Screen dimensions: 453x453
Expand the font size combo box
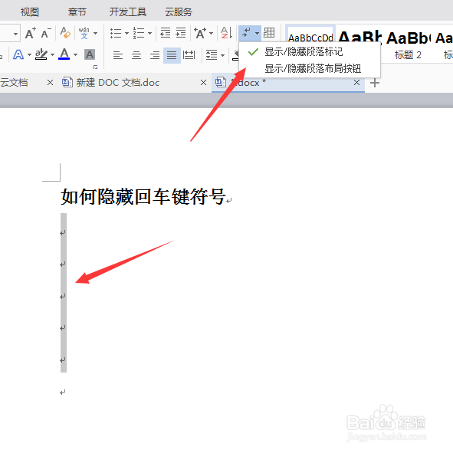tap(15, 34)
